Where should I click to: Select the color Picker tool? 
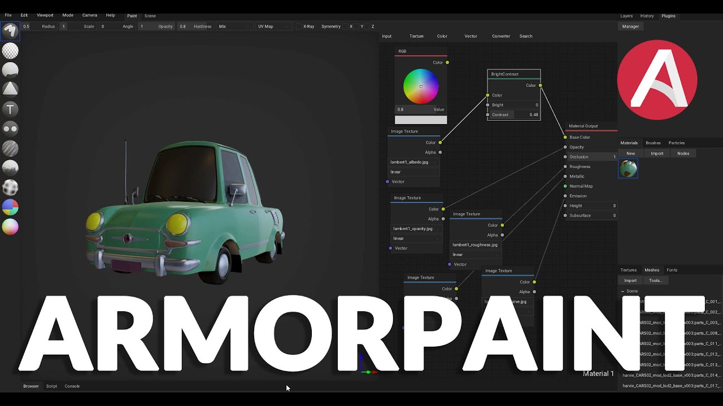(10, 226)
